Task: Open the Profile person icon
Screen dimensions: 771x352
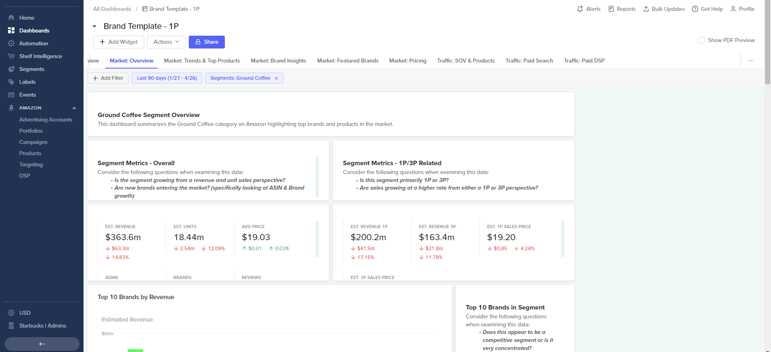Action: click(x=733, y=9)
